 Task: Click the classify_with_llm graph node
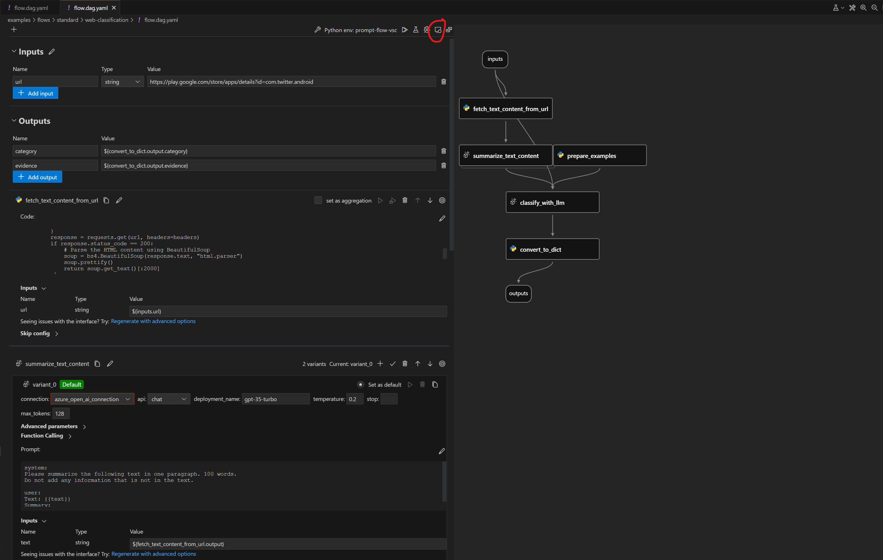(552, 203)
